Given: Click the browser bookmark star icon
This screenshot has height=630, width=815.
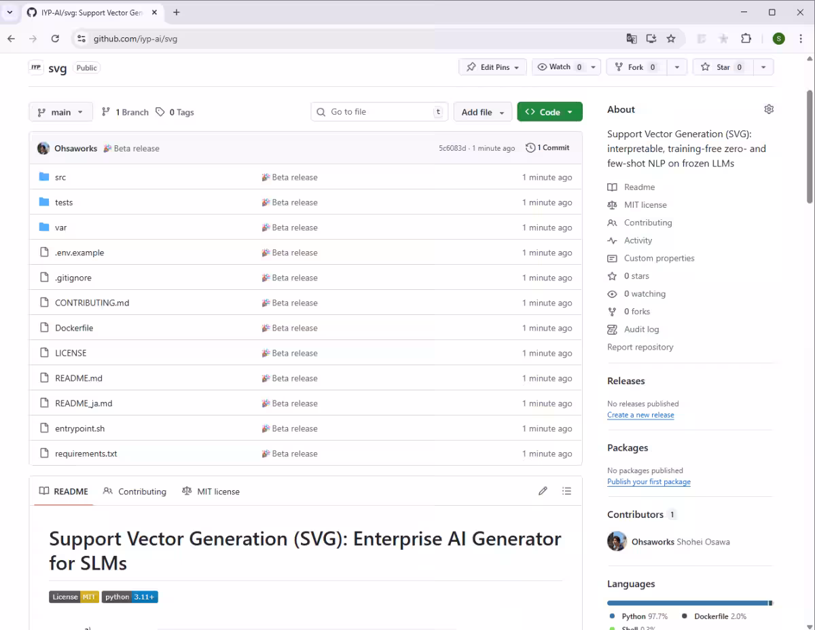Looking at the screenshot, I should [671, 39].
